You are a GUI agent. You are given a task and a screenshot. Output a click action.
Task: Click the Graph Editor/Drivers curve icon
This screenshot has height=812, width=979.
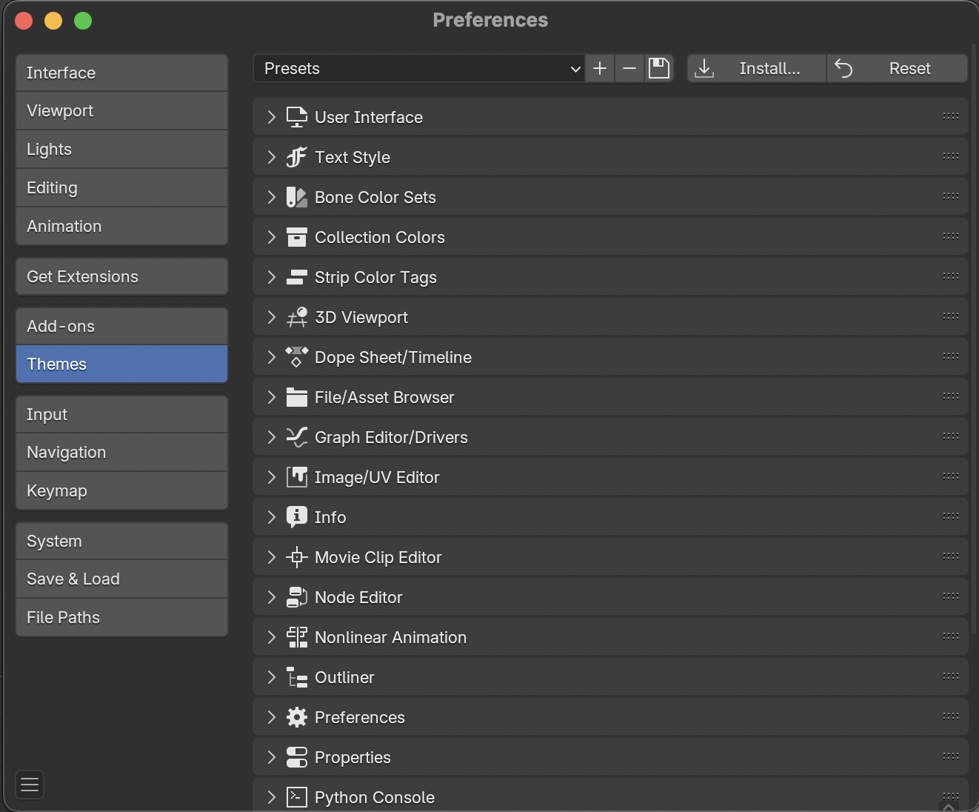tap(297, 437)
